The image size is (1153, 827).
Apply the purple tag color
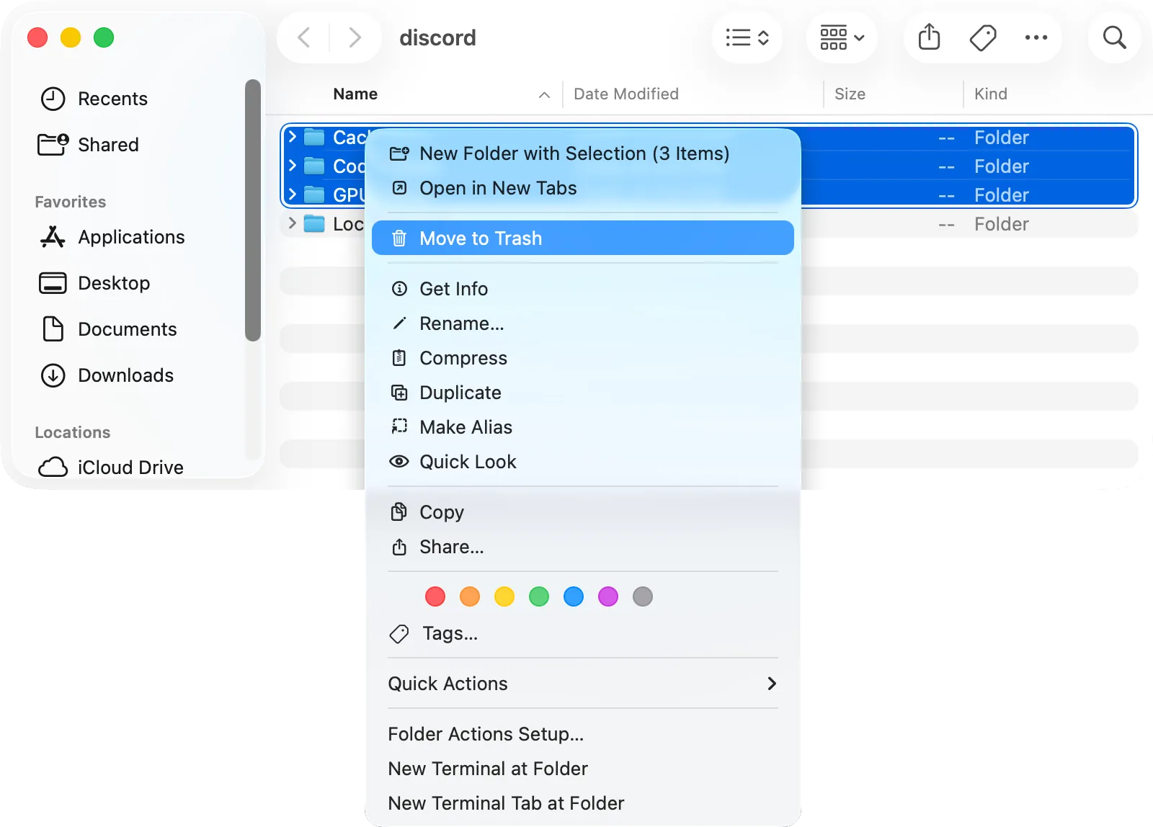click(608, 596)
